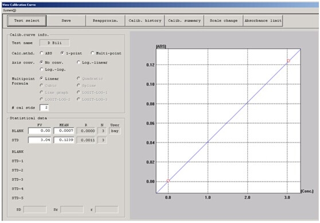The image size is (320, 223).
Task: Click the Sr statistic field
Action: click(x=72, y=210)
